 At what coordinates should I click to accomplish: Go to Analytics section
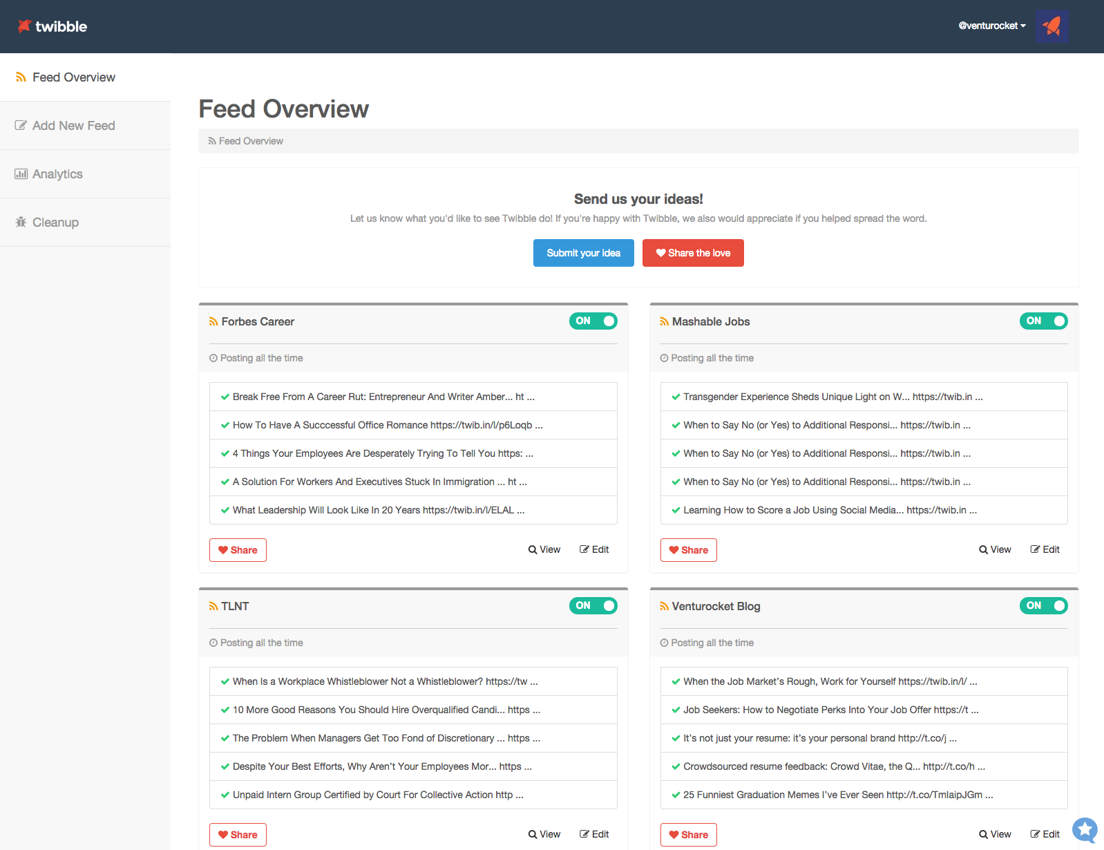coord(85,174)
